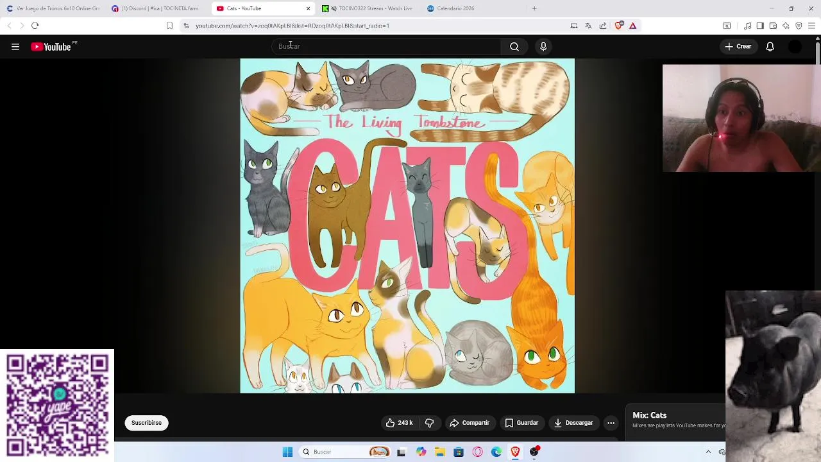The width and height of the screenshot is (821, 462).
Task: Open more actions three-dot menu
Action: pyautogui.click(x=611, y=423)
